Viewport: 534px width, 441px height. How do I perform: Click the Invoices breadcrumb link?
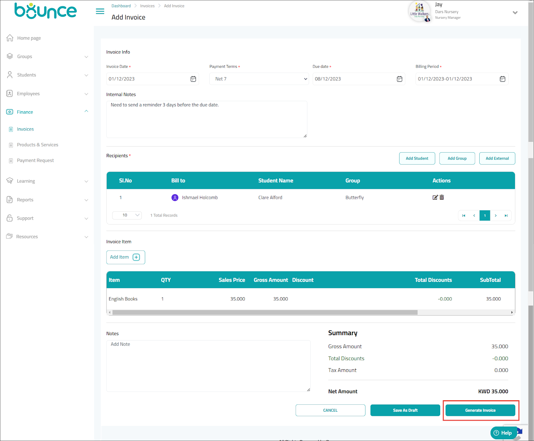tap(147, 6)
